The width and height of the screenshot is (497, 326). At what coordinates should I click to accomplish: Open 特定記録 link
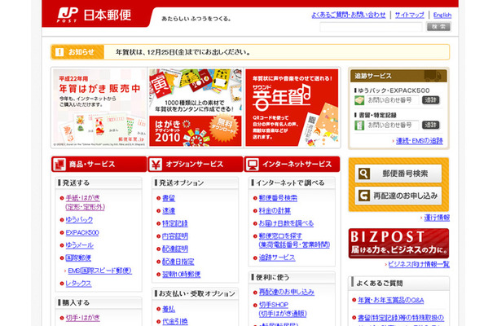(175, 223)
